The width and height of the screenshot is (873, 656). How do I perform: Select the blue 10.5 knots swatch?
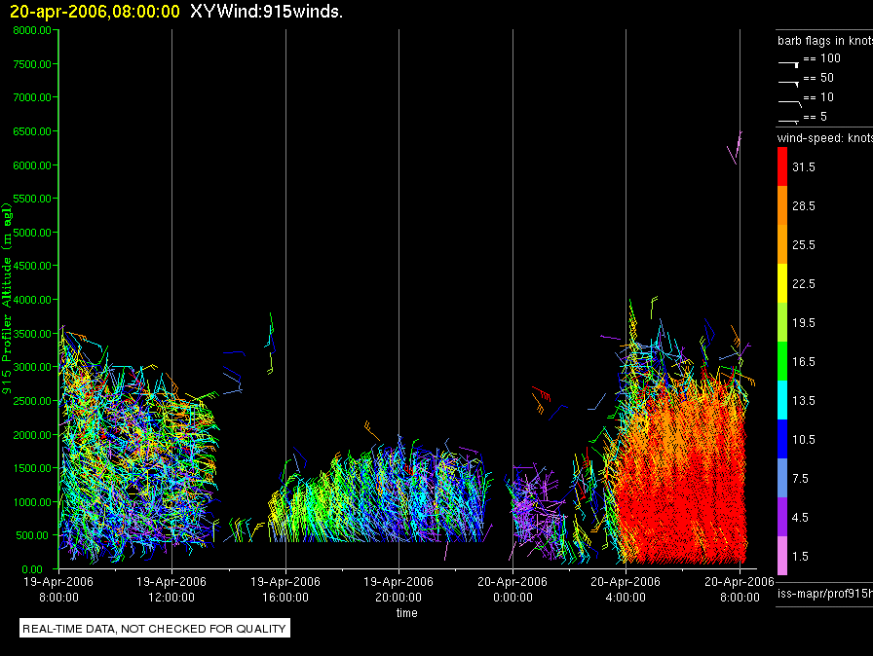coord(782,439)
